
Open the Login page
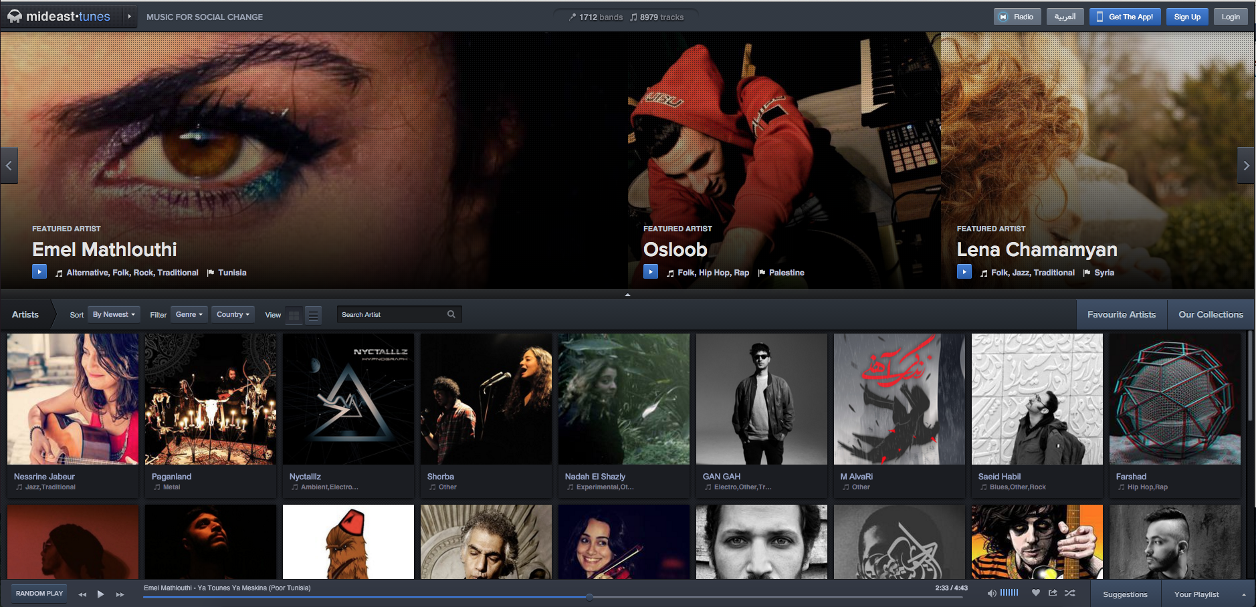coord(1231,17)
